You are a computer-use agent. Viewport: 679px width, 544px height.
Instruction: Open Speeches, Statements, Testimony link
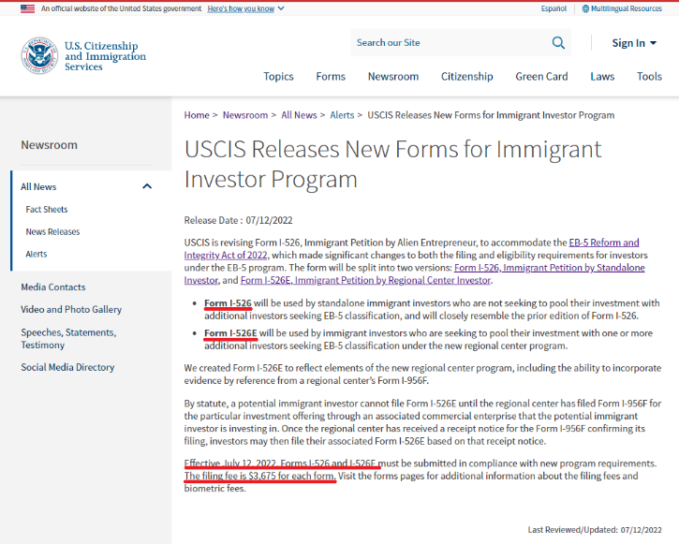click(68, 338)
